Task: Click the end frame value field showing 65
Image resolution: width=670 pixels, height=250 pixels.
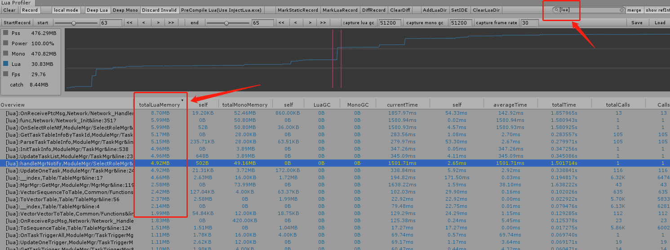Action: pyautogui.click(x=263, y=23)
